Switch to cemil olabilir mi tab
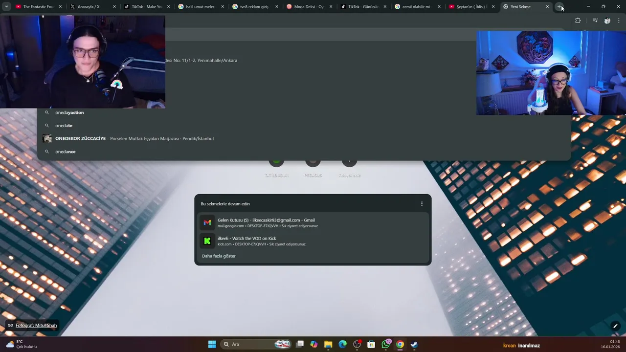Screen dimensions: 626x352 pyautogui.click(x=417, y=7)
